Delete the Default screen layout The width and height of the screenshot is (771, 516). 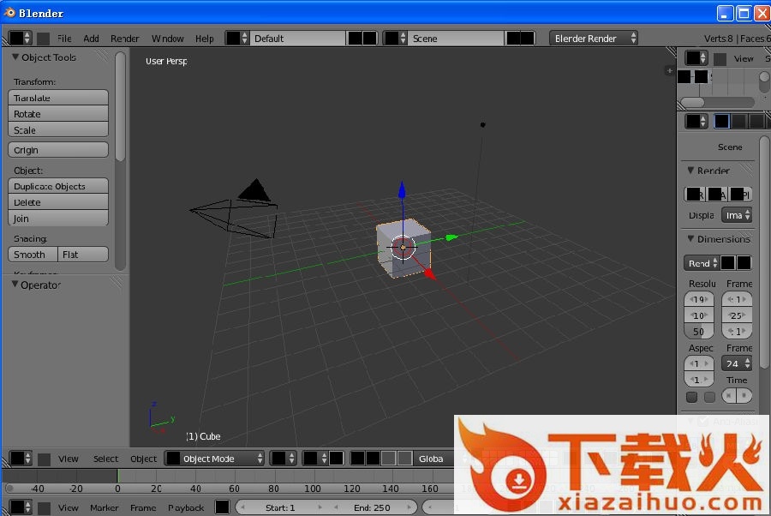(370, 39)
